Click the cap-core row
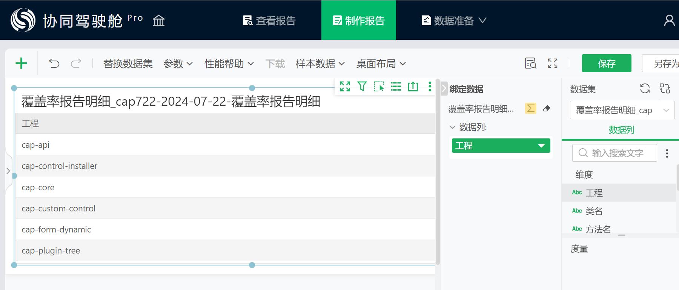Image resolution: width=679 pixels, height=290 pixels. [x=225, y=187]
